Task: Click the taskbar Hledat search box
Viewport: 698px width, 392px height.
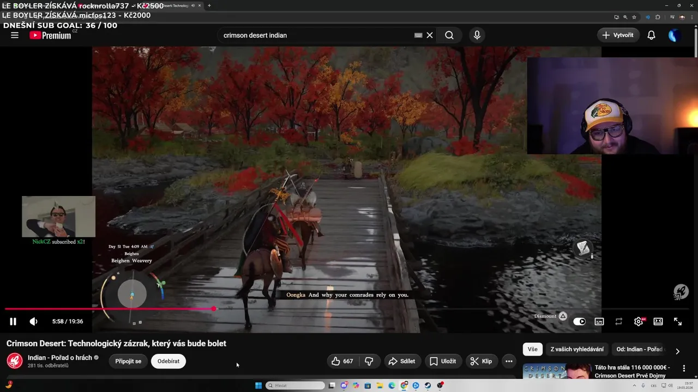Action: point(295,385)
